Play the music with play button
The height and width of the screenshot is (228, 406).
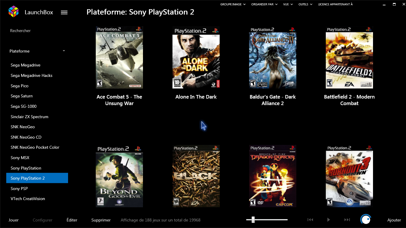[x=328, y=220]
